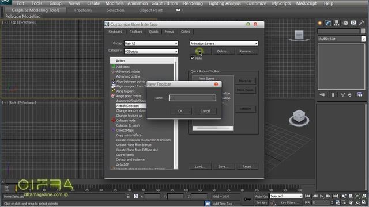Viewport: 369px width, 207px height.
Task: Open the Animation Layers toolbar dropdown
Action: 224,44
